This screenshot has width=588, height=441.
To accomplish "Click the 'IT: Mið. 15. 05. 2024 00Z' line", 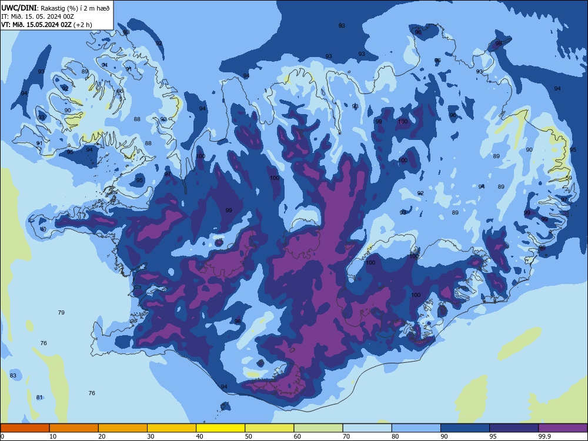I will (38, 16).
